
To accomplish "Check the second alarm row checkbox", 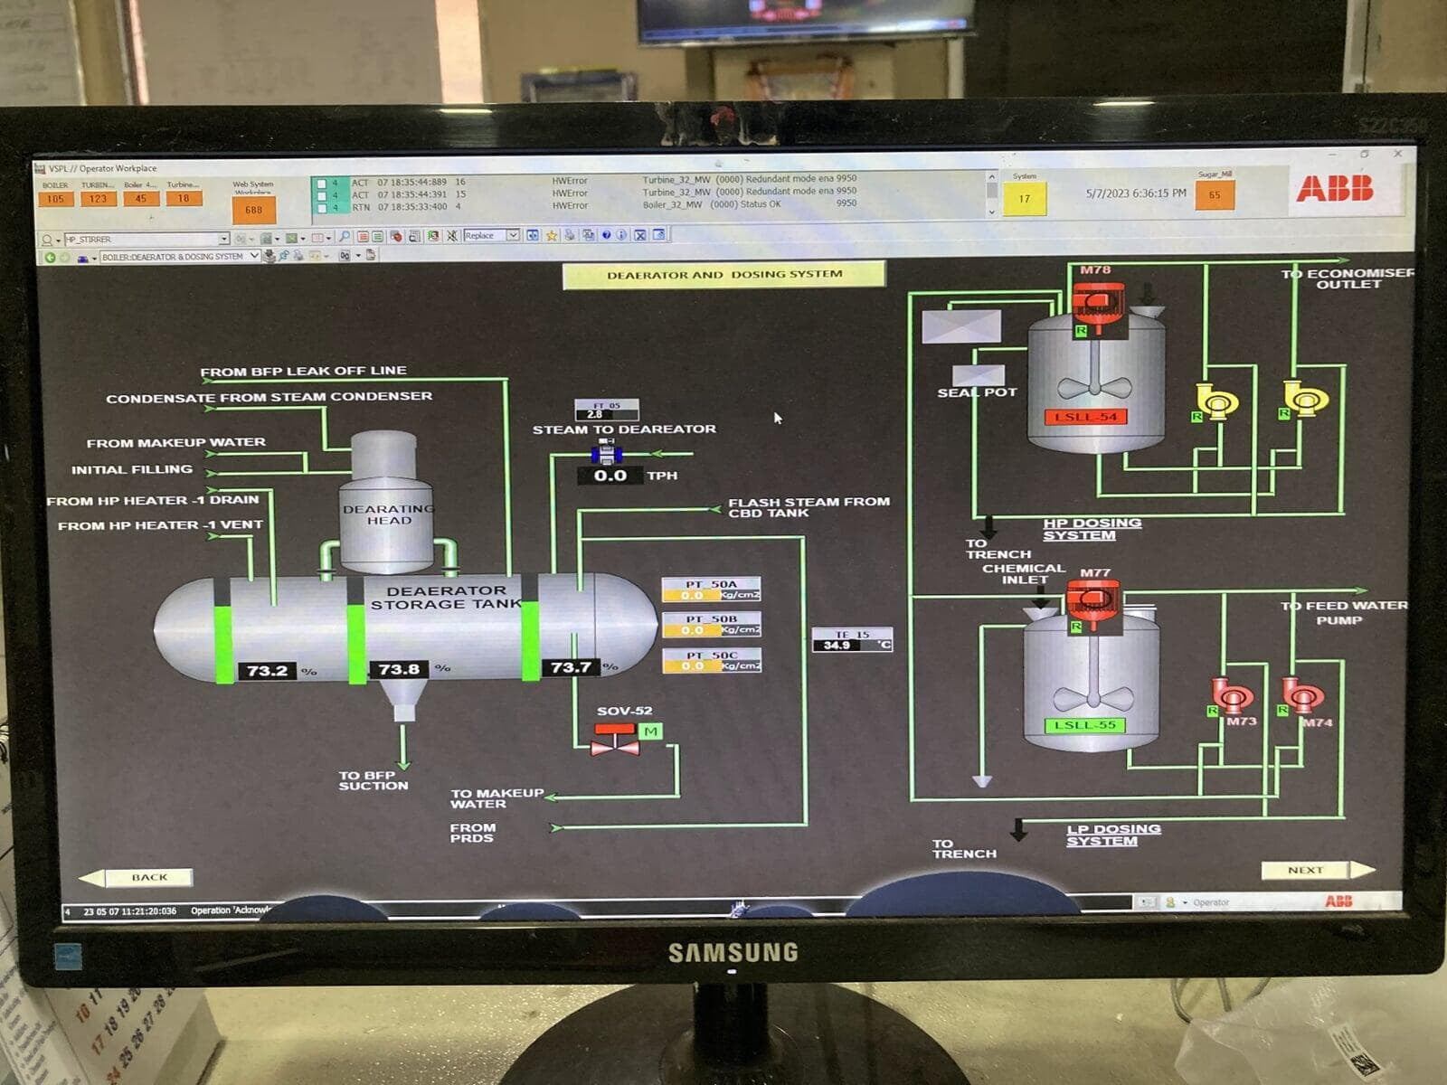I will coord(321,195).
